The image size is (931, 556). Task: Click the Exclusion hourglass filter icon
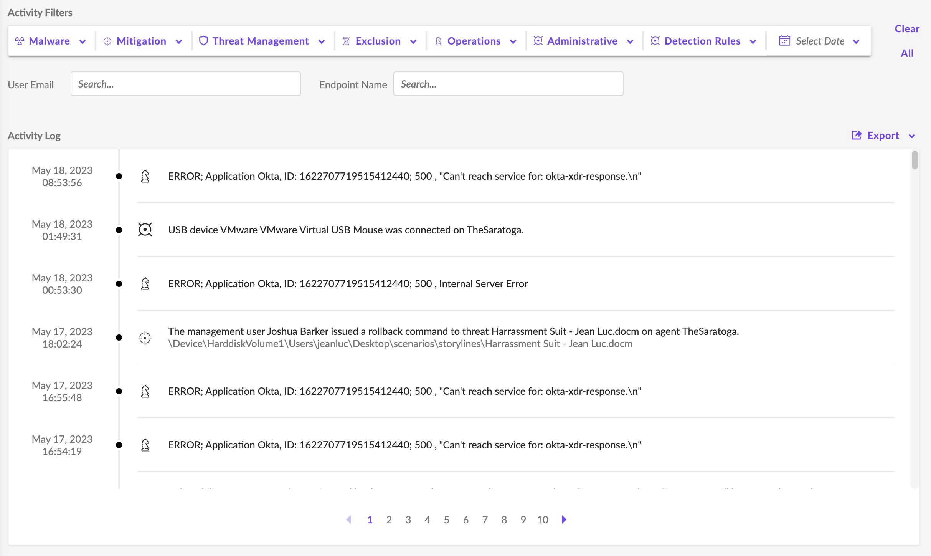pos(346,41)
